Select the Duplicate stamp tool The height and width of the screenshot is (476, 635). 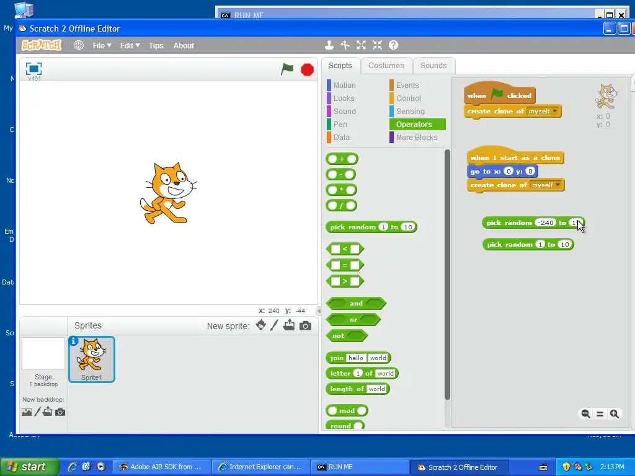click(329, 45)
